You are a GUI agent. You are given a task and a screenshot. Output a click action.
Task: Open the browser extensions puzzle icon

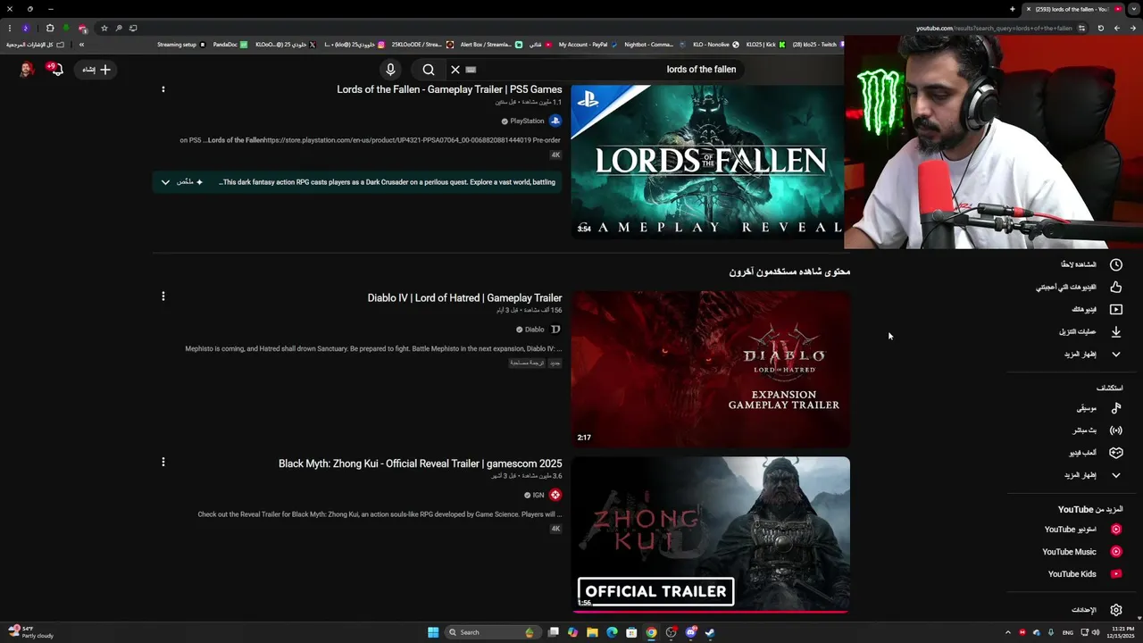[50, 29]
